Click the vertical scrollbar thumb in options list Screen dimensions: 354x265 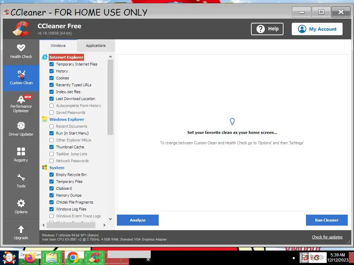click(110, 97)
